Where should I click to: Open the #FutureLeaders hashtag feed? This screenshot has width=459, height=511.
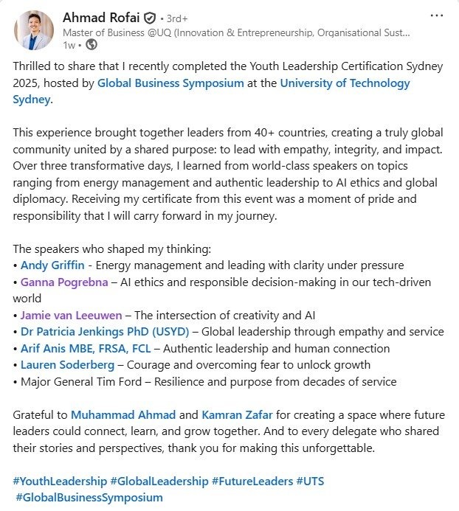click(x=252, y=482)
